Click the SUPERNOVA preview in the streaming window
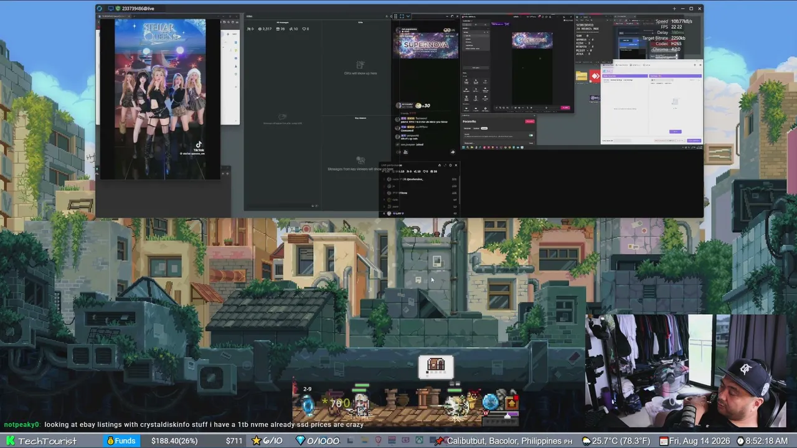The width and height of the screenshot is (797, 448). (532, 40)
